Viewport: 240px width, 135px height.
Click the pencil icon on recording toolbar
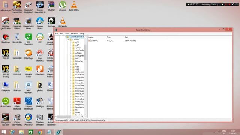[x=222, y=4]
